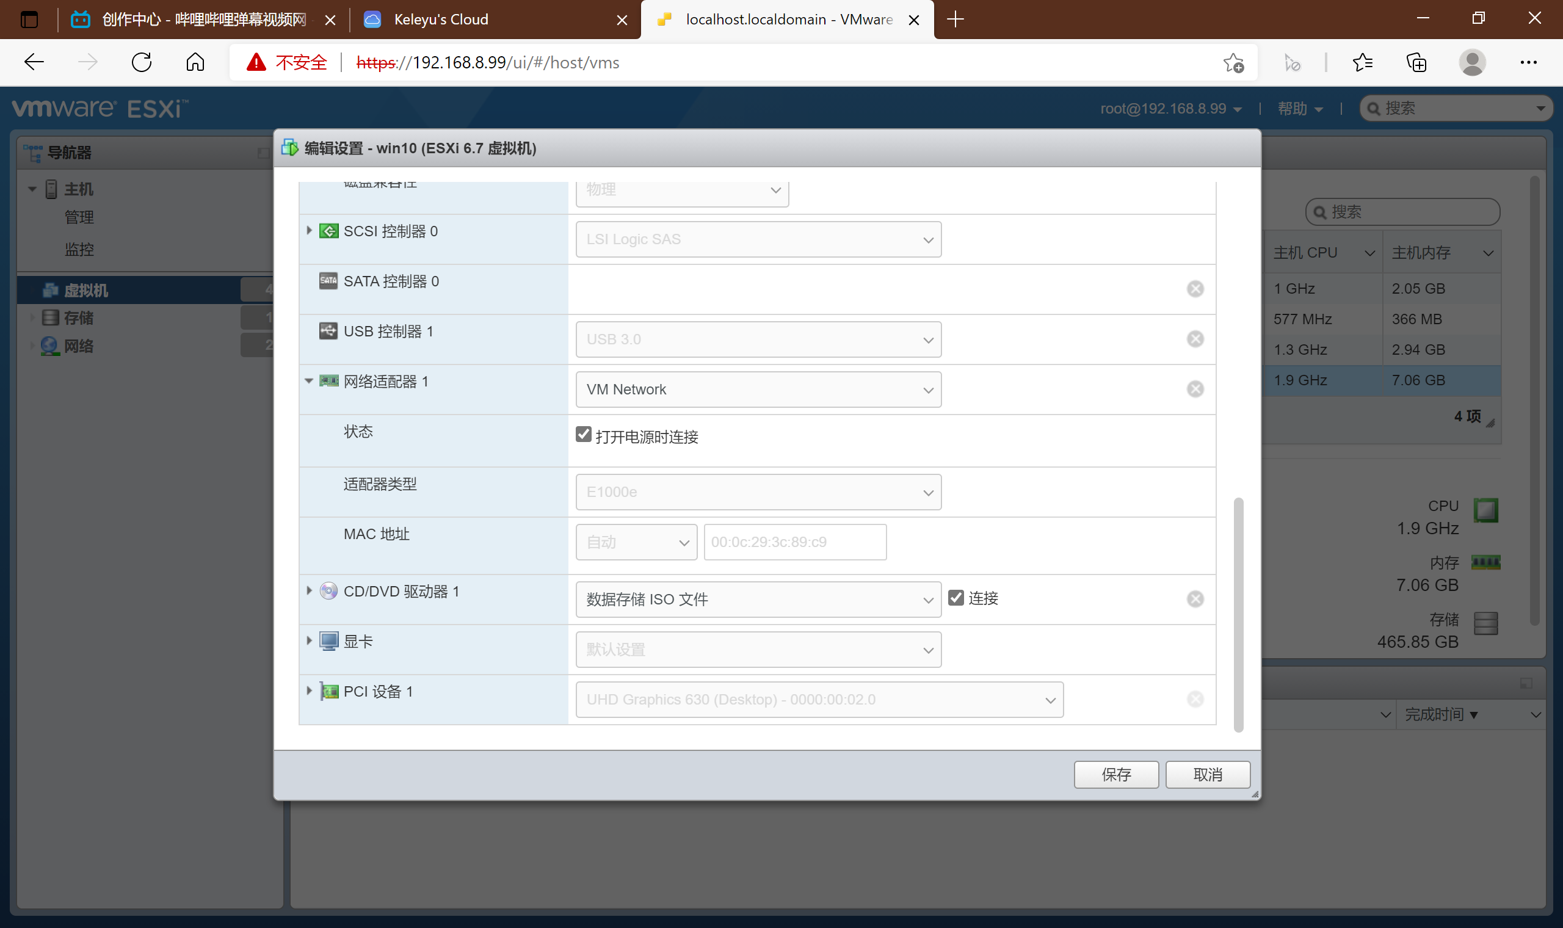Click the SATA controller 0 icon
Screen dimensions: 1563x928
[x=329, y=281]
